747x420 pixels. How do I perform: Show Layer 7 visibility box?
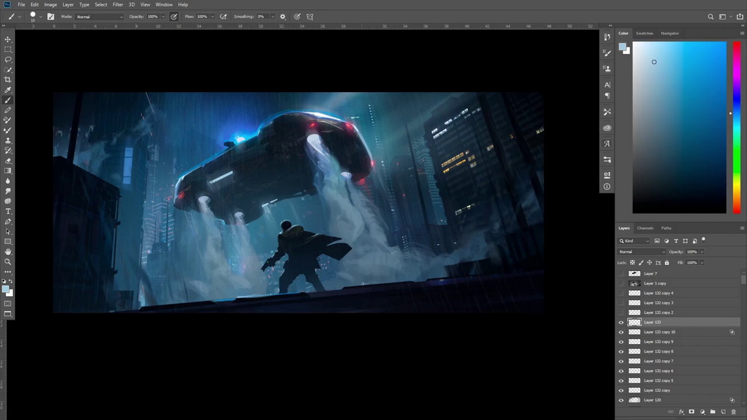(621, 274)
